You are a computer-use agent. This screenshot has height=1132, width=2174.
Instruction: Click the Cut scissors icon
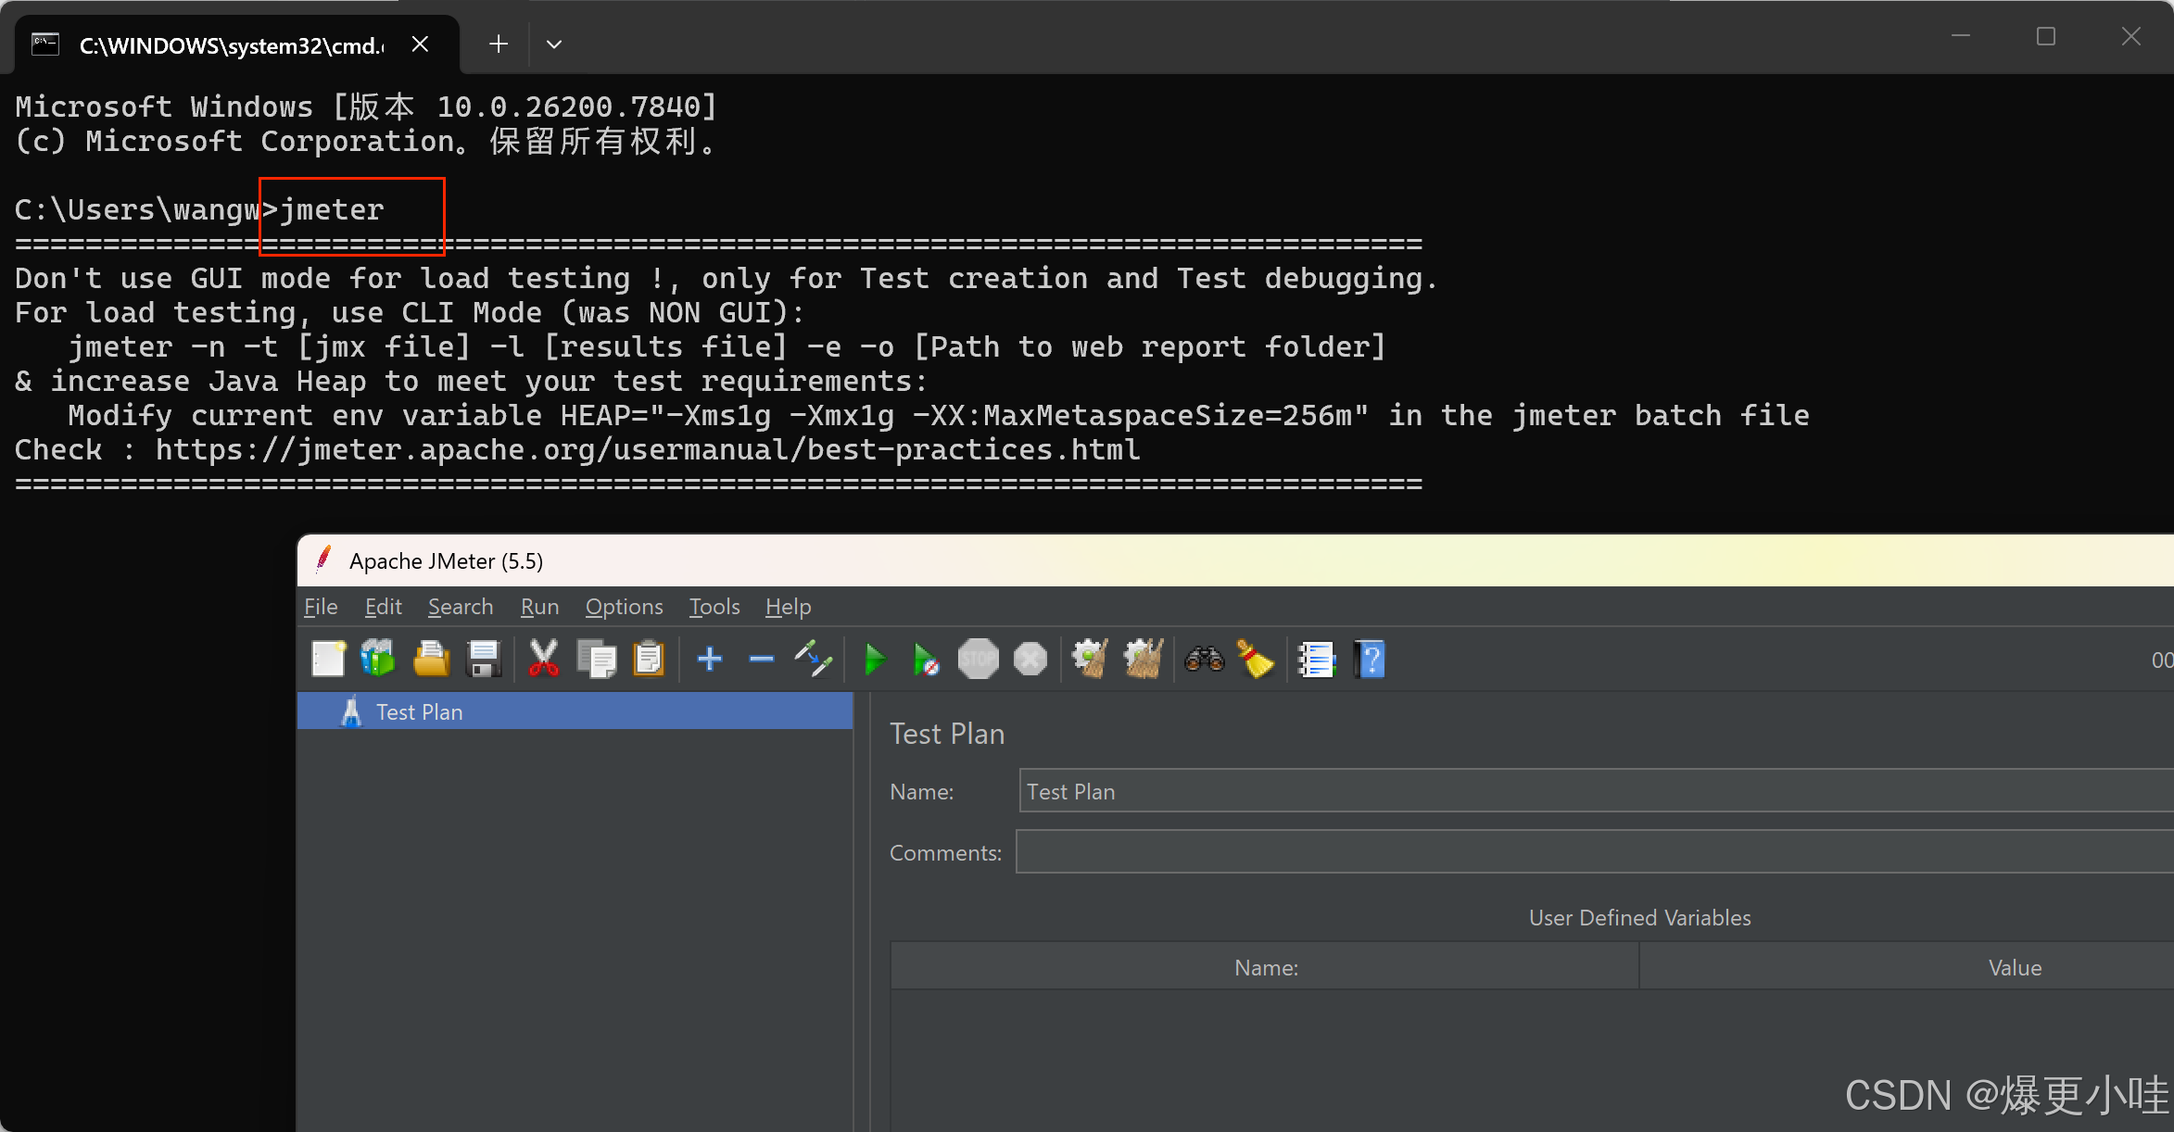543,660
